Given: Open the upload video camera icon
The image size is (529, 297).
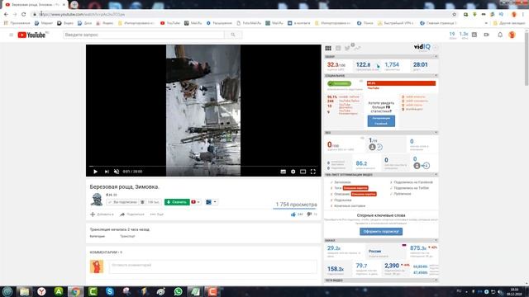Looking at the screenshot, I should click(487, 35).
